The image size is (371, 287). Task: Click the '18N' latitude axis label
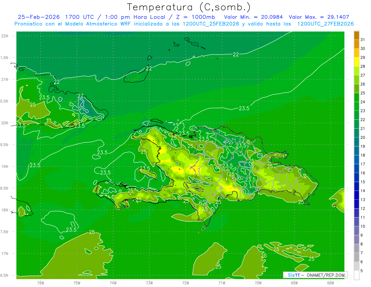coord(5,210)
